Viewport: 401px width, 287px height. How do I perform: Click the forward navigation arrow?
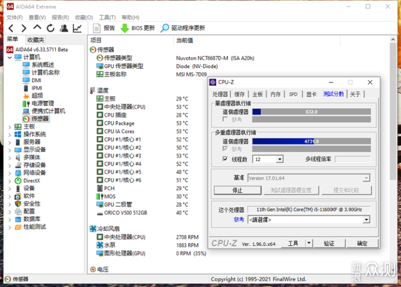[23, 28]
